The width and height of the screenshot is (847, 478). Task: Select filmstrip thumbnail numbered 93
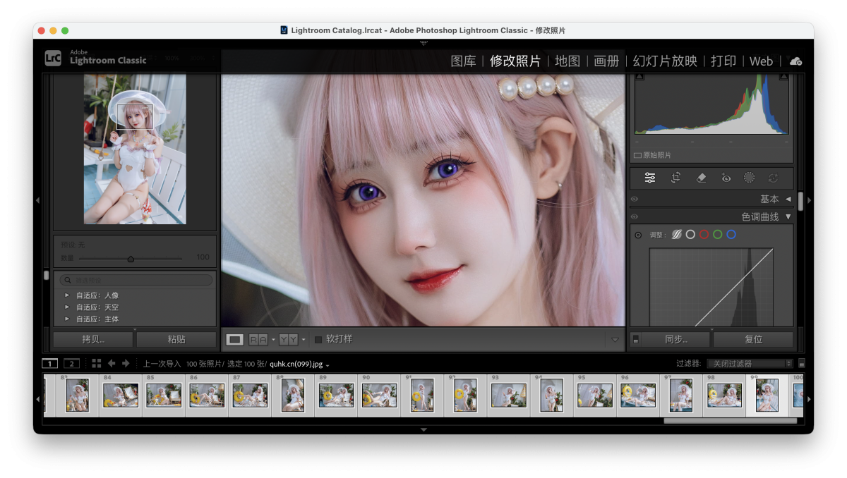point(508,396)
